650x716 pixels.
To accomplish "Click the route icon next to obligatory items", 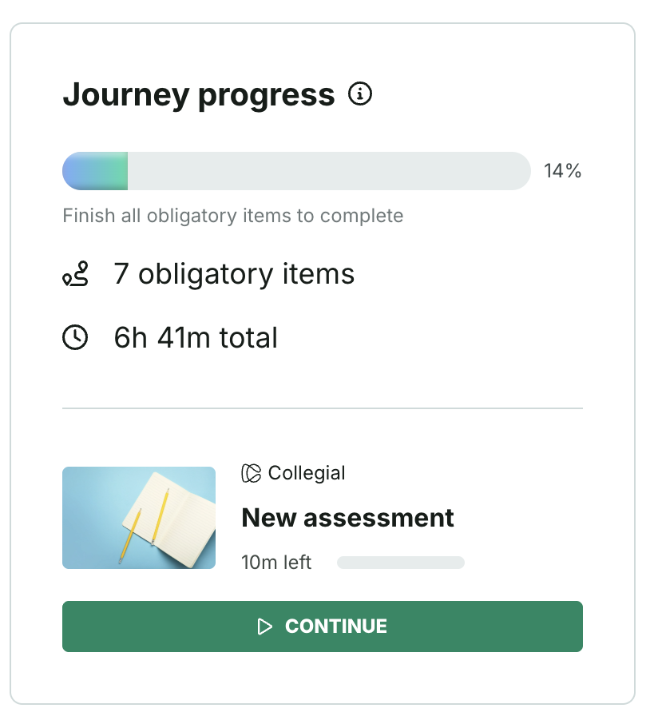I will point(75,274).
